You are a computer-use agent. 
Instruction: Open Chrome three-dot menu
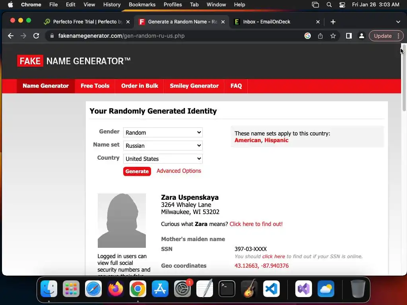point(398,36)
